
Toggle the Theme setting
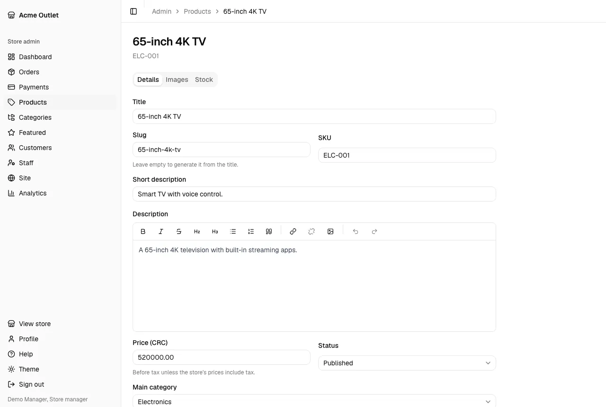pos(60,369)
